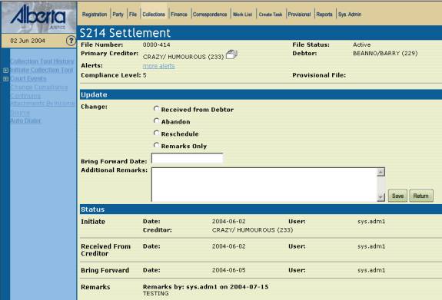Open the Change Compliance link
This screenshot has height=300, width=442.
(x=39, y=87)
